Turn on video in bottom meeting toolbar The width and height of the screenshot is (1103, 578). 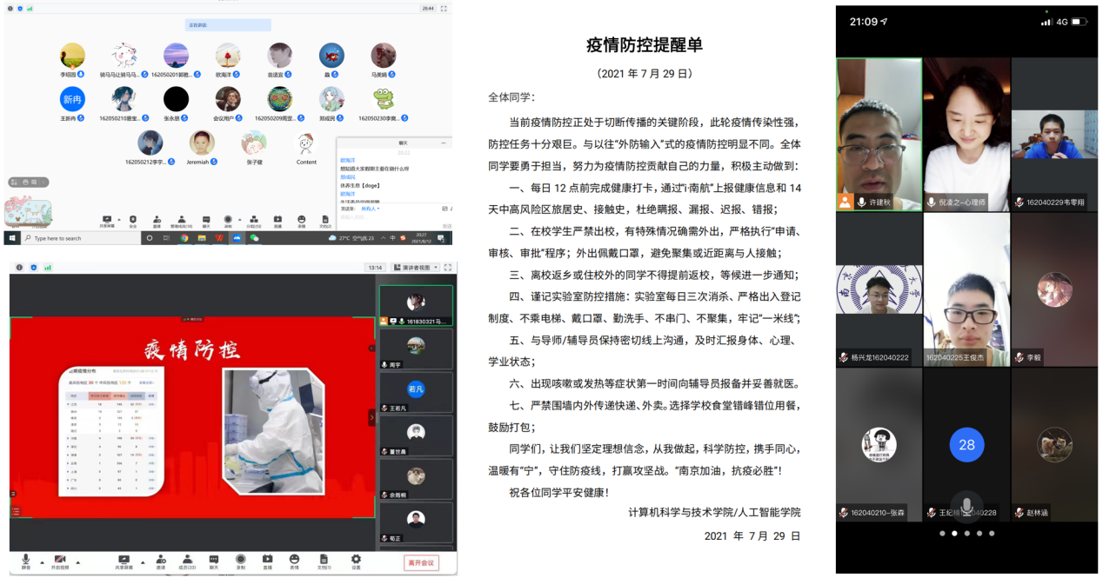point(60,561)
